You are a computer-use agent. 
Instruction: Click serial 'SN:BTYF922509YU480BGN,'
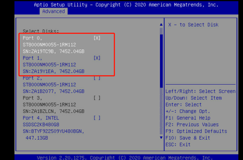pos(54,131)
